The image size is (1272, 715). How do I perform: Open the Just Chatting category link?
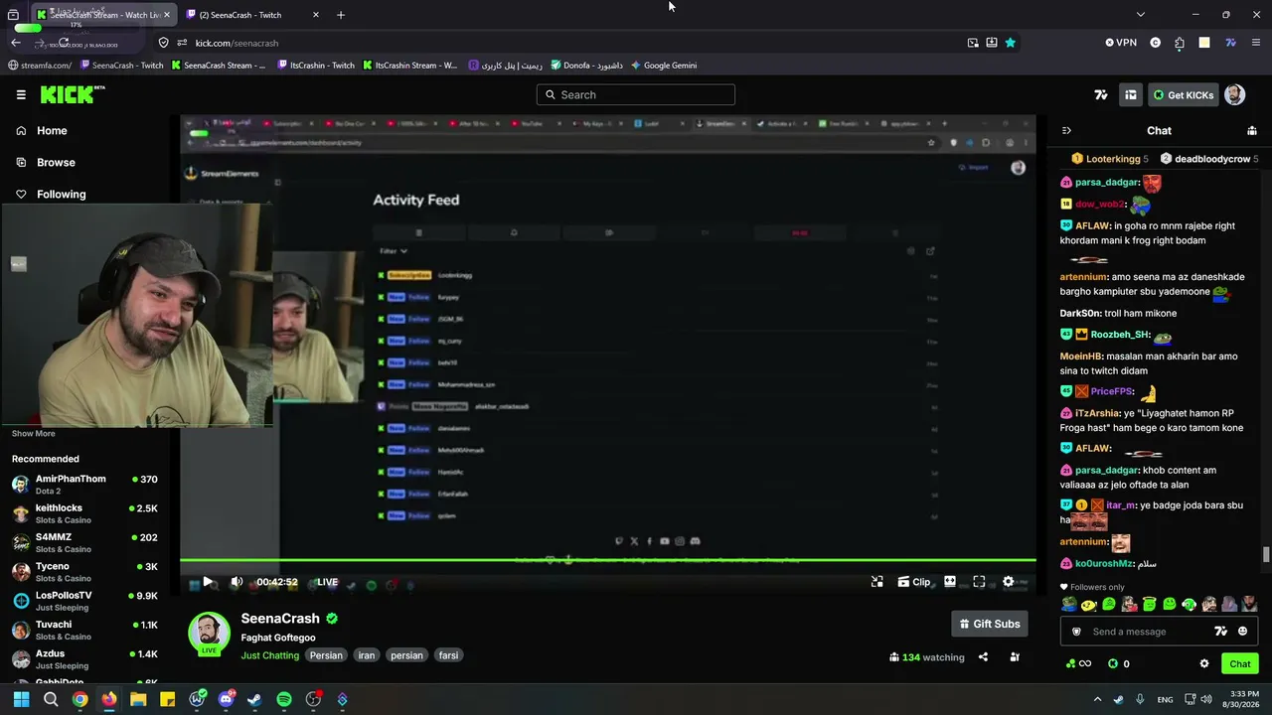click(x=269, y=655)
